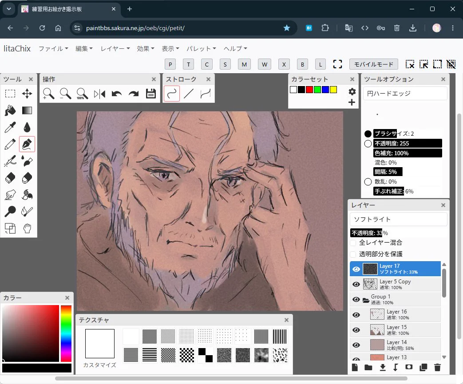
Task: Enable the 全レイヤー混合 checkbox
Action: 353,243
